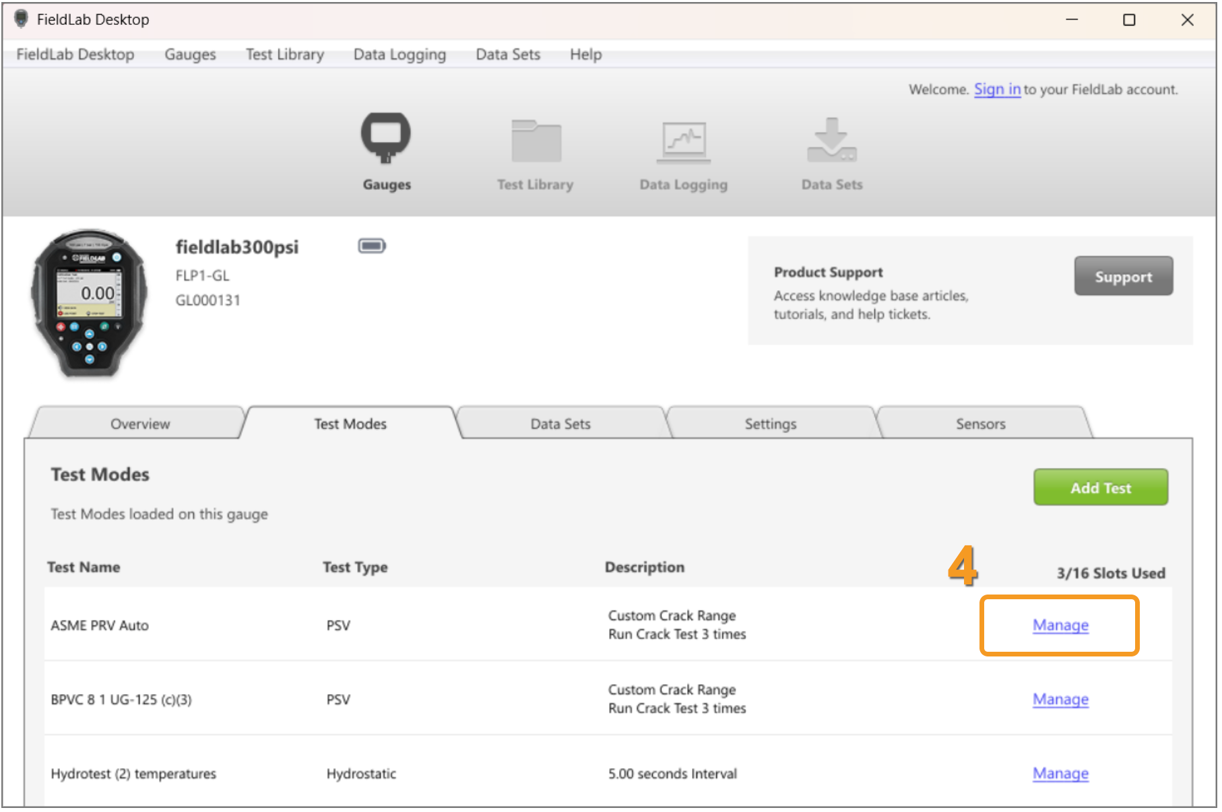Viewport: 1222px width, 812px height.
Task: Click the fieldlab300psi gauge image
Action: (x=89, y=303)
